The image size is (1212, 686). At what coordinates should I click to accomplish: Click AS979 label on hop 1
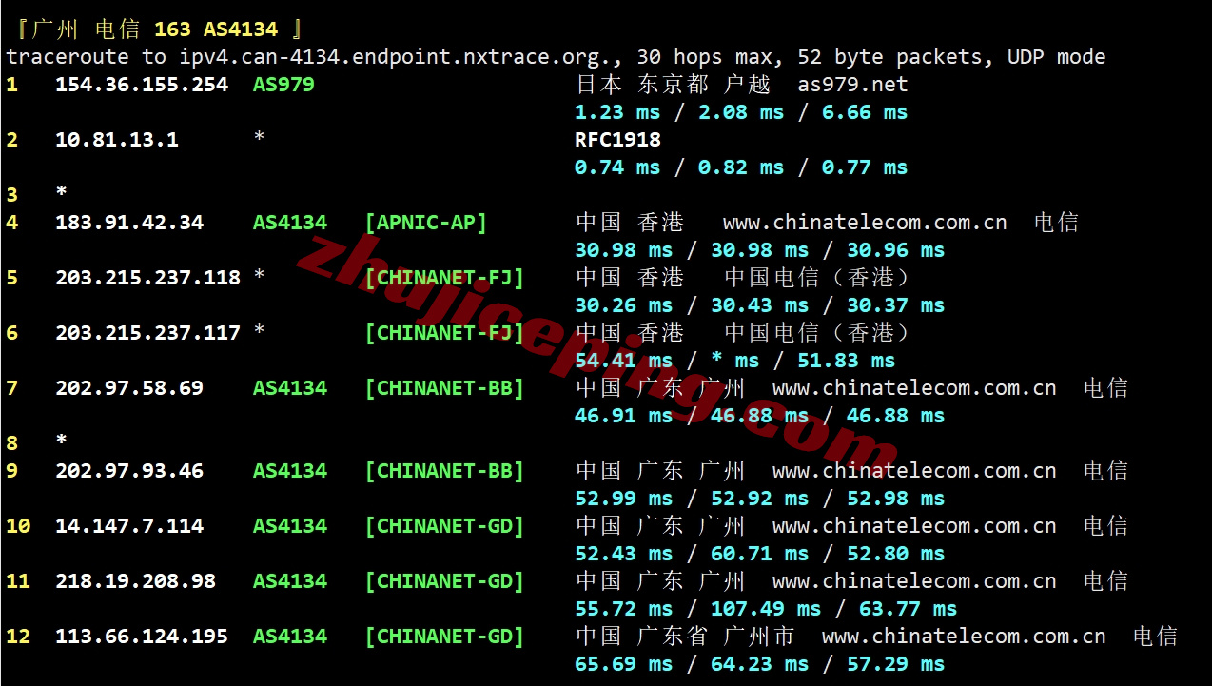tap(283, 85)
